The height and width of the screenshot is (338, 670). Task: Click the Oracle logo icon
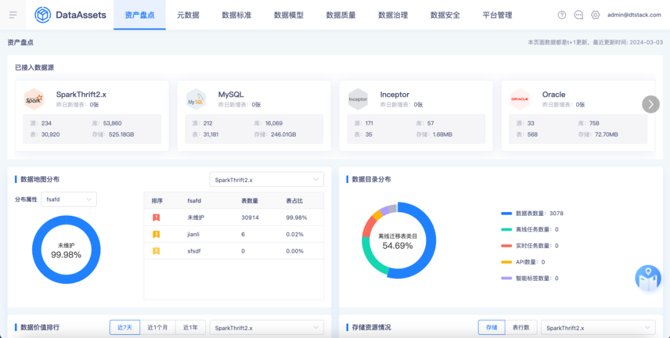click(x=520, y=99)
